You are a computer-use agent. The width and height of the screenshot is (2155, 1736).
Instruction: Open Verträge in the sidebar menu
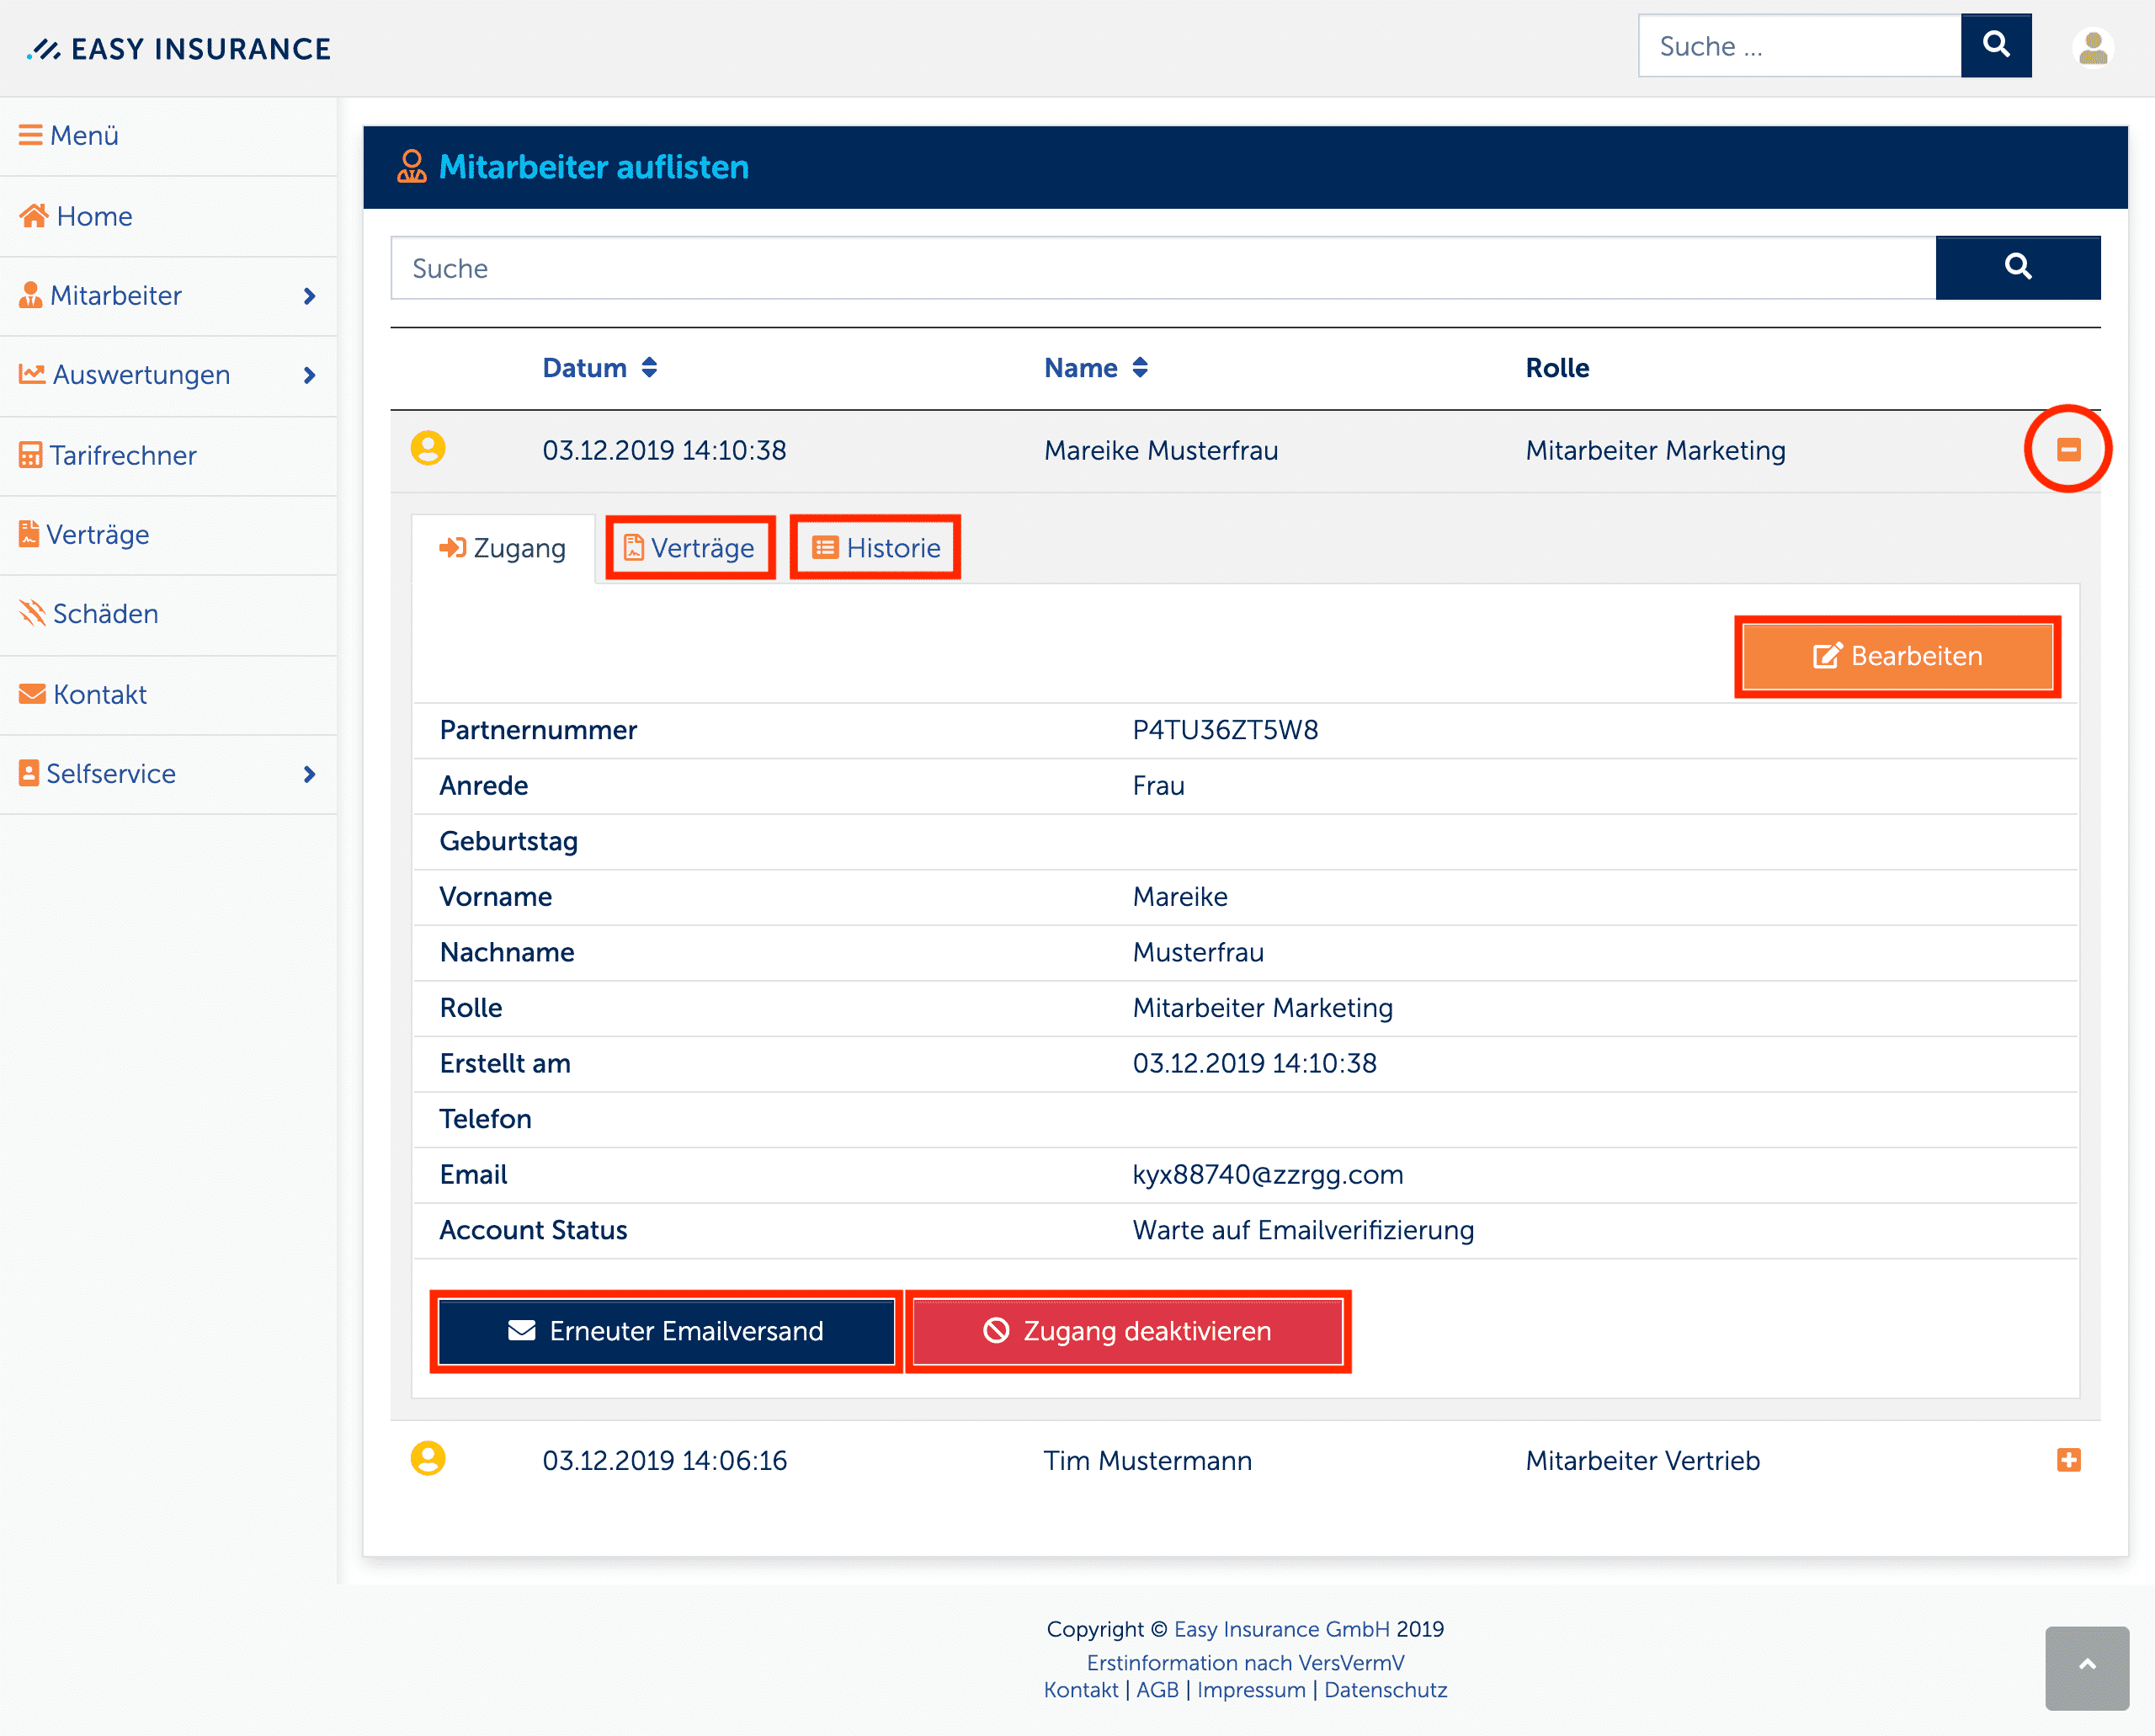coord(168,534)
